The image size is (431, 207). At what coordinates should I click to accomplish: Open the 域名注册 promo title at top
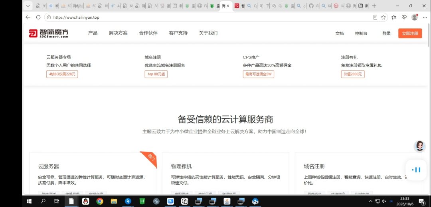click(153, 57)
